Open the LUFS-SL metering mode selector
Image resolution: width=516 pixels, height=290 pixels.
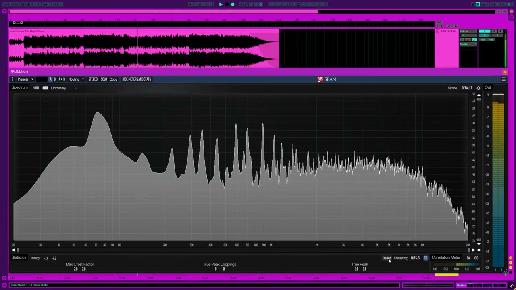[416, 258]
